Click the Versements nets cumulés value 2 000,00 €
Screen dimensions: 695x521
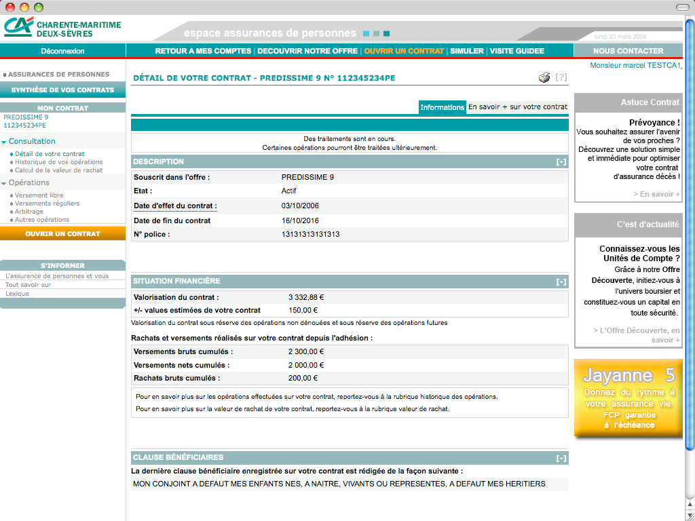click(306, 366)
